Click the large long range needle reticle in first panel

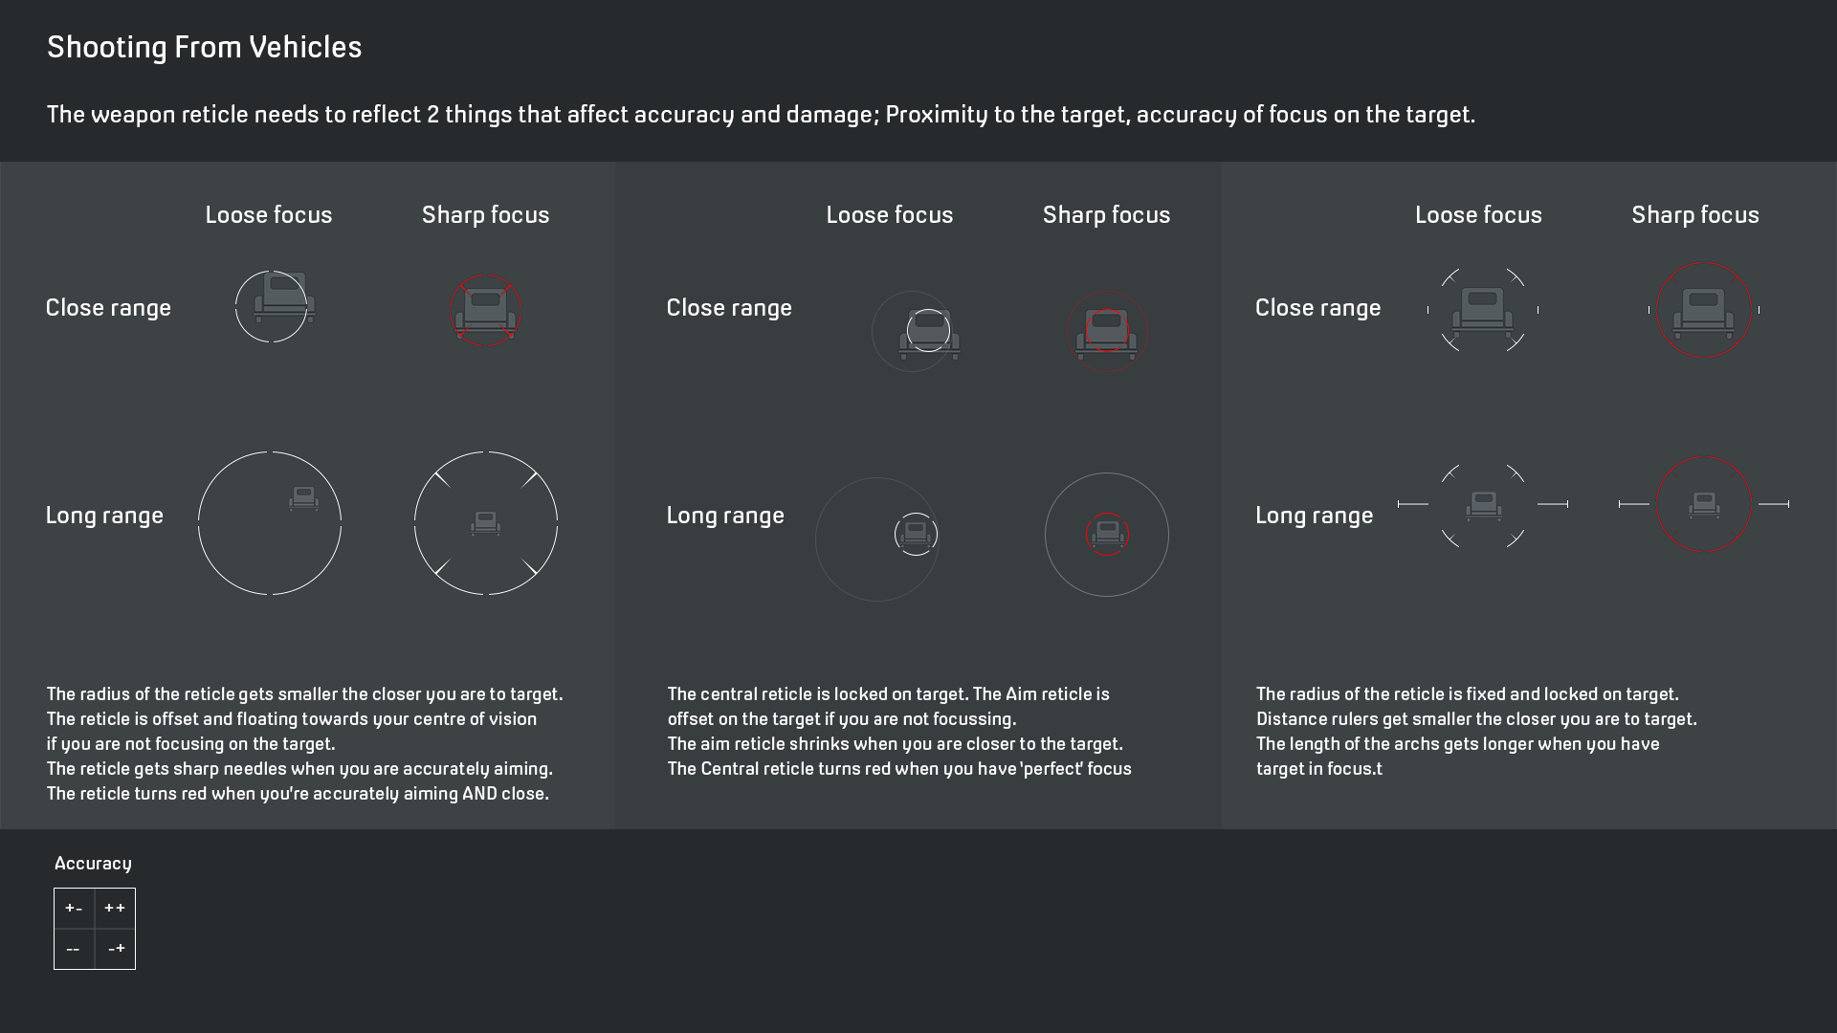coord(486,523)
